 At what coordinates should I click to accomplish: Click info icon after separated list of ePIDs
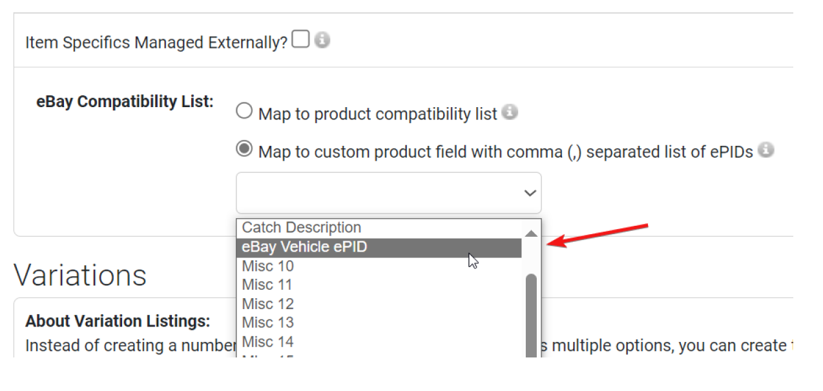point(766,150)
